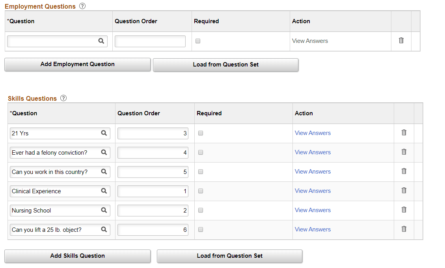
Task: Delete the empty employment question row
Action: click(x=401, y=41)
